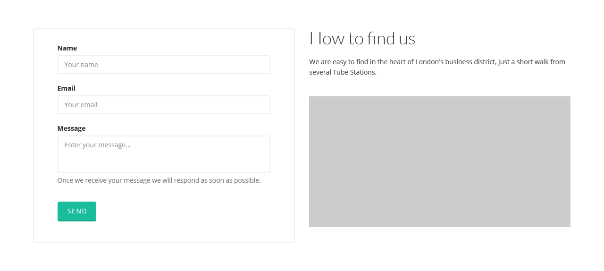Click the SEND button
Screen dimensions: 604x271
click(77, 211)
